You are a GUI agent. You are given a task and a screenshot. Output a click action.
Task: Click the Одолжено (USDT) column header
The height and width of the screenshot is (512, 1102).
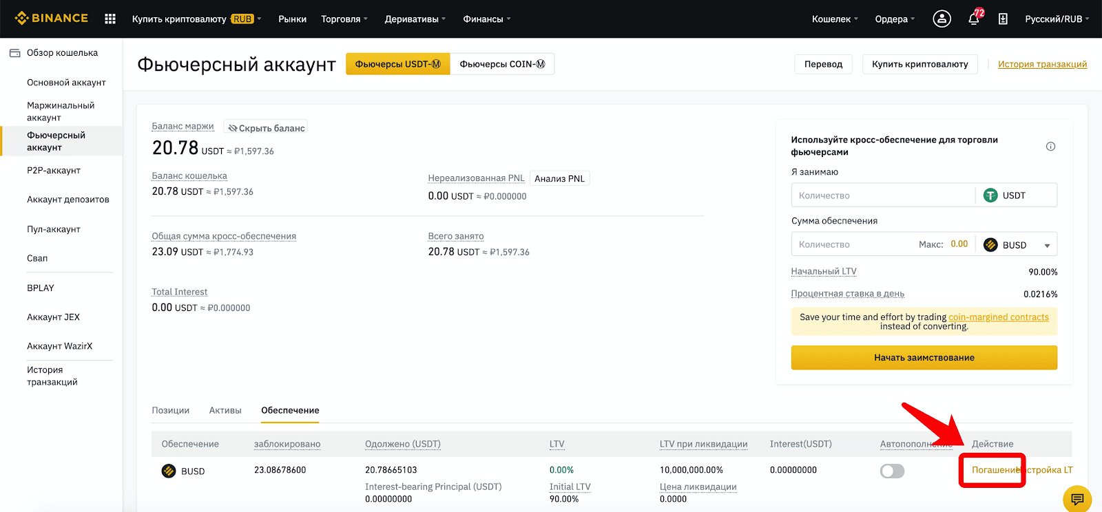click(402, 444)
